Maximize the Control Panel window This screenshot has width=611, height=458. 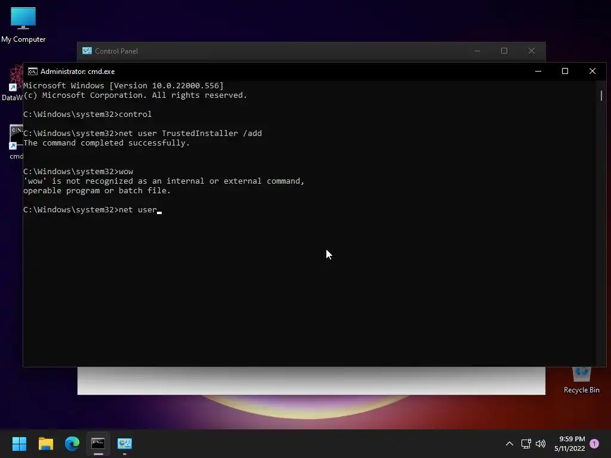coord(504,51)
